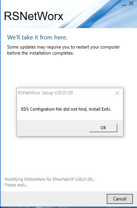
Task: Cancel the RSNetWorx installation
Action: (120, 199)
